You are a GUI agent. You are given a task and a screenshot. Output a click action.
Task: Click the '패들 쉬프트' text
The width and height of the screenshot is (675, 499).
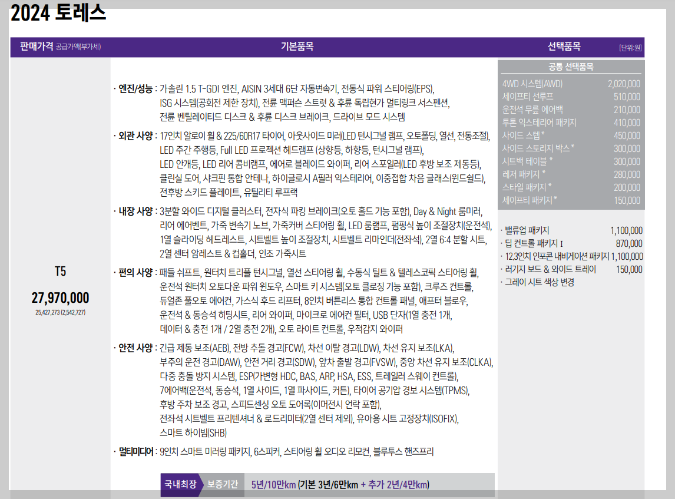pos(180,272)
